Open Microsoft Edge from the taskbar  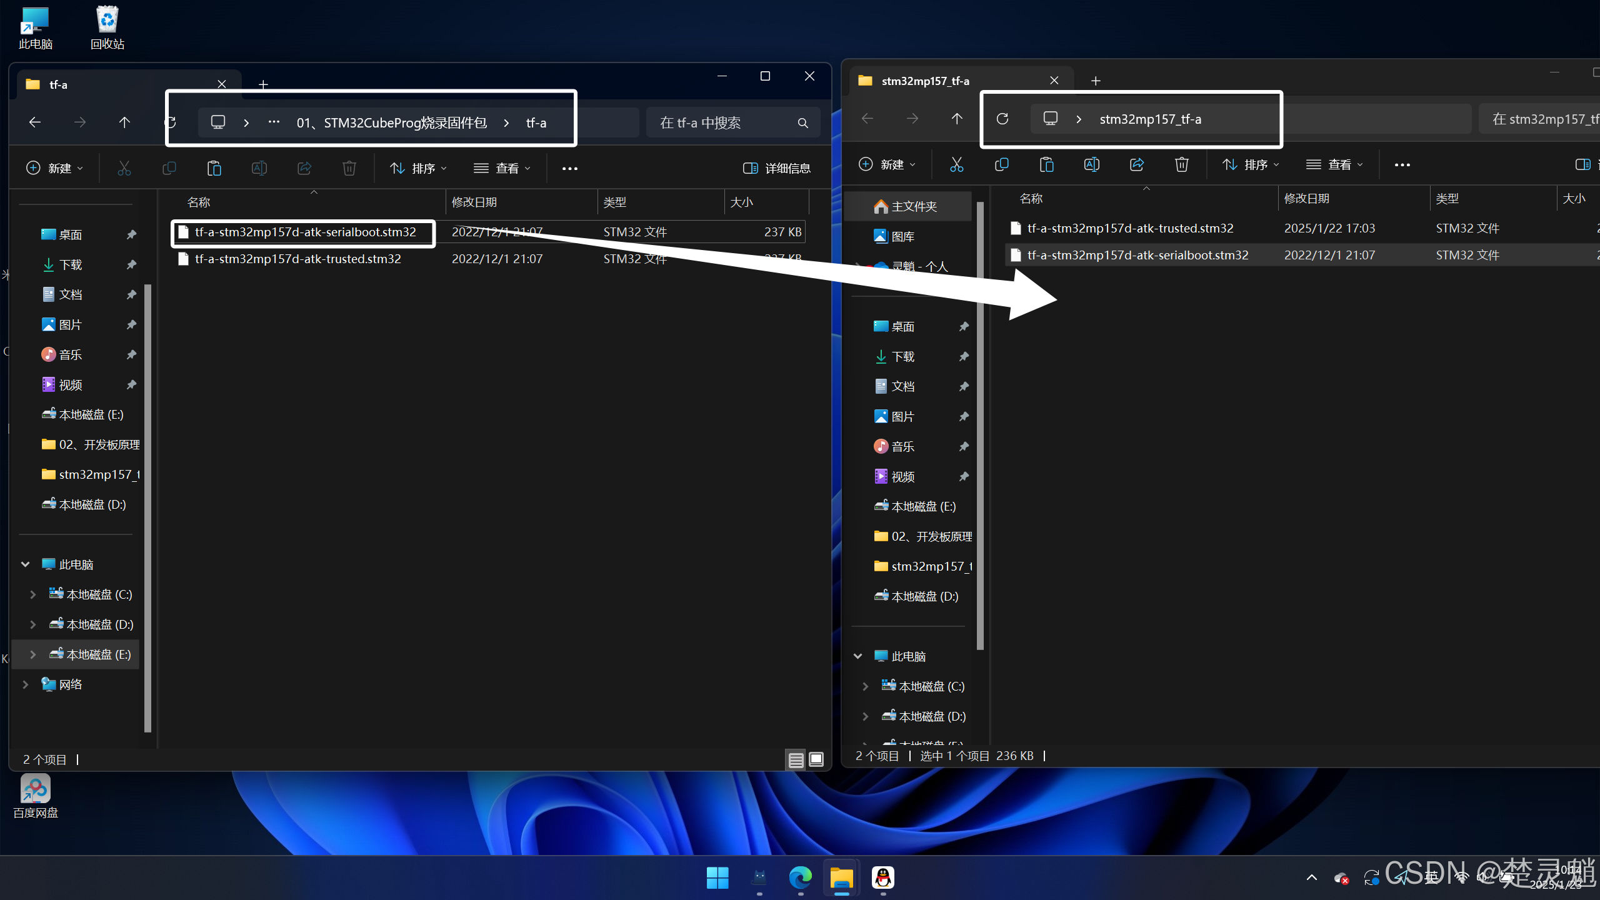[x=800, y=877]
